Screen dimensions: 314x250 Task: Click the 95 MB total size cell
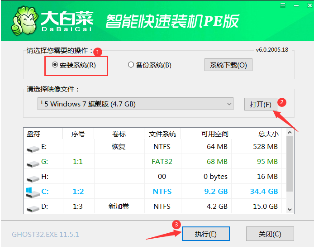(267, 161)
